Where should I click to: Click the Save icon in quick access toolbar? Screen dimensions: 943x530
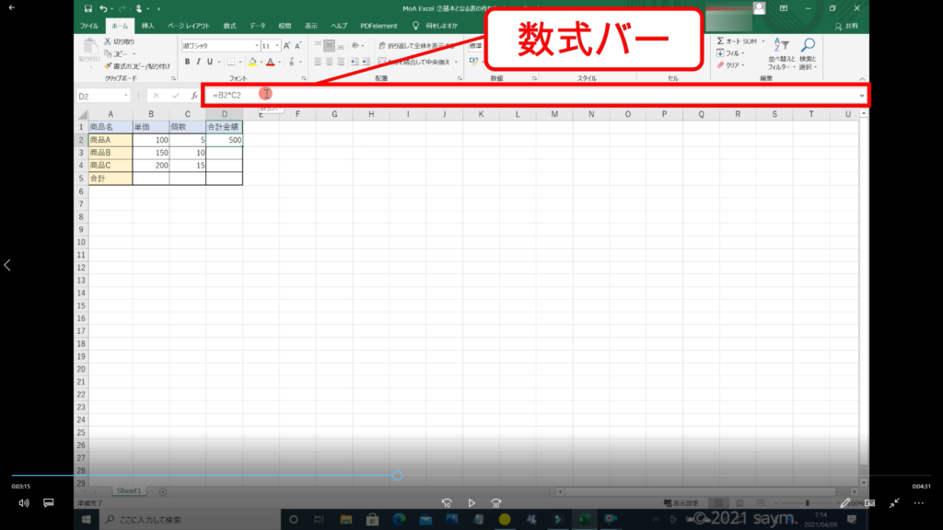(x=87, y=8)
